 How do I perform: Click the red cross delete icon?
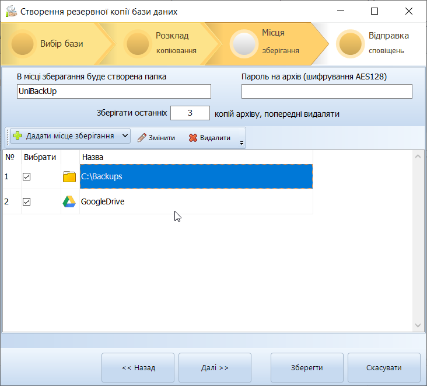coord(193,138)
